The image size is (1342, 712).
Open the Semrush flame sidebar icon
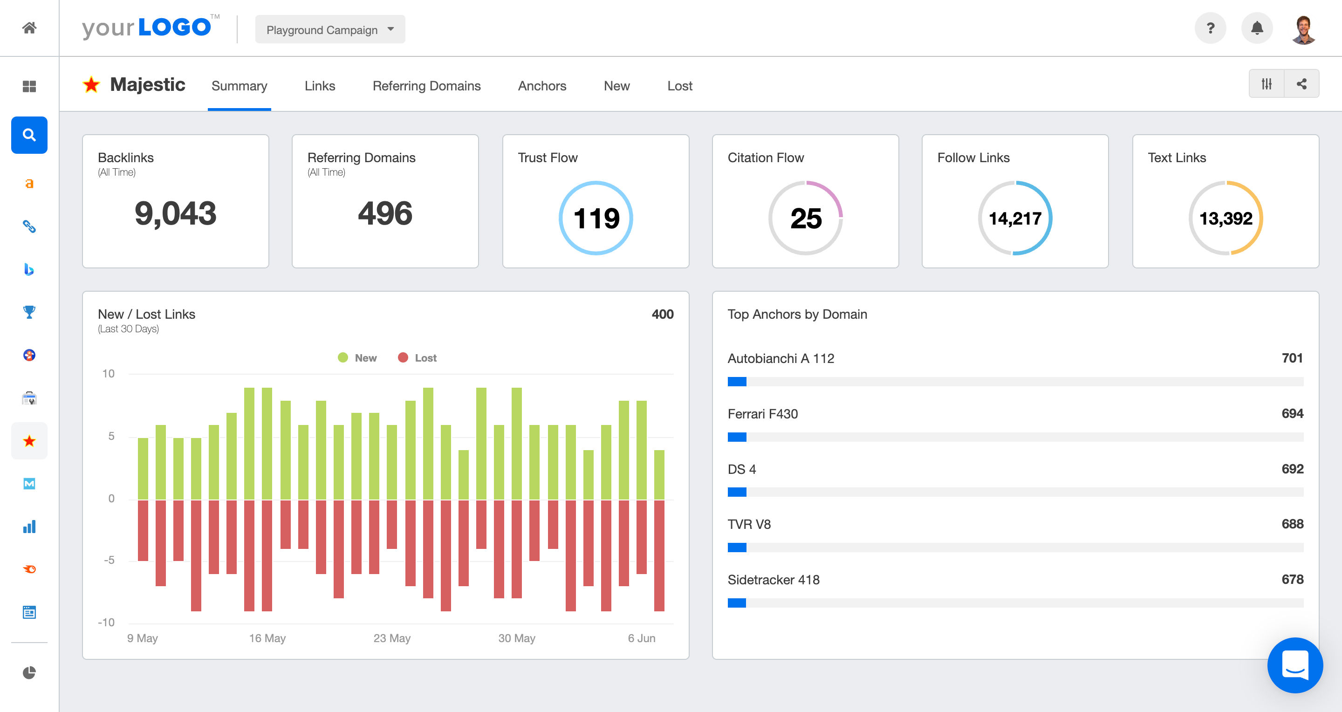[x=29, y=569]
